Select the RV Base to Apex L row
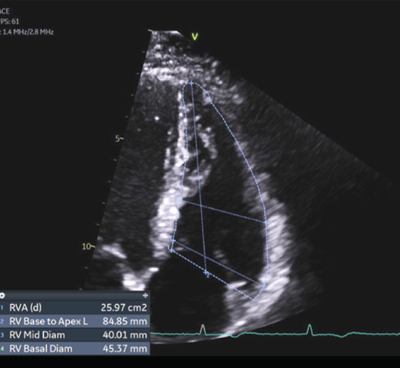Screen dimensions: 400x368 (75, 321)
